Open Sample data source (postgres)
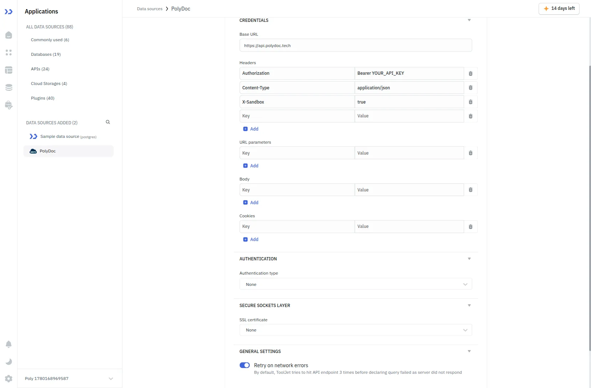 [69, 136]
